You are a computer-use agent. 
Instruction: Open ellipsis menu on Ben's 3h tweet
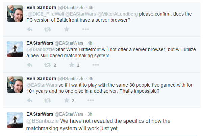coord(91,100)
